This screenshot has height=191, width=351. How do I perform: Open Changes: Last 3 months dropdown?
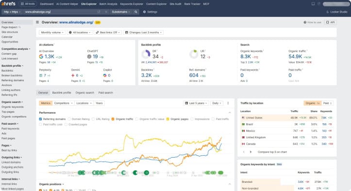click(x=143, y=32)
